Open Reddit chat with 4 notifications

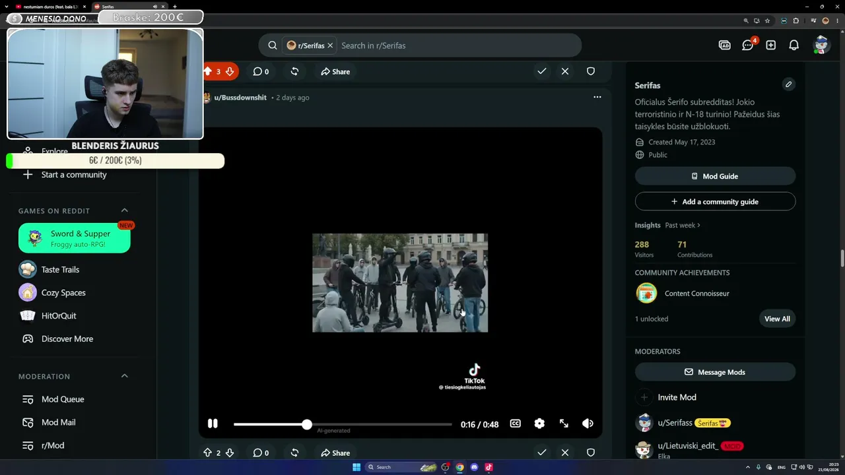click(748, 46)
